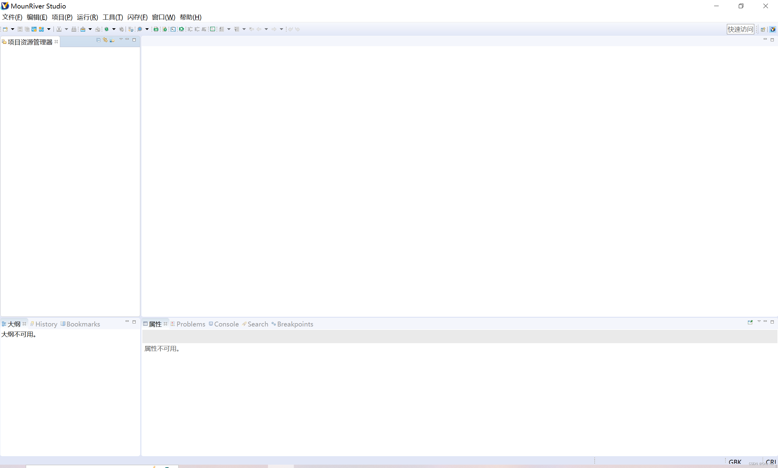Switch to the Problems tab
Image resolution: width=778 pixels, height=468 pixels.
click(x=190, y=324)
